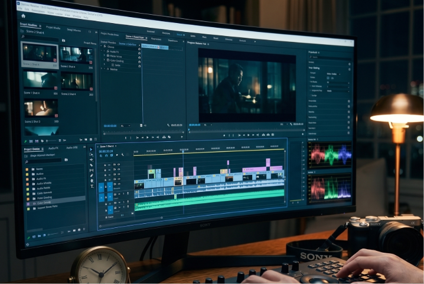The image size is (424, 284).
Task: Select the Ripple Edit tool
Action: click(x=91, y=159)
